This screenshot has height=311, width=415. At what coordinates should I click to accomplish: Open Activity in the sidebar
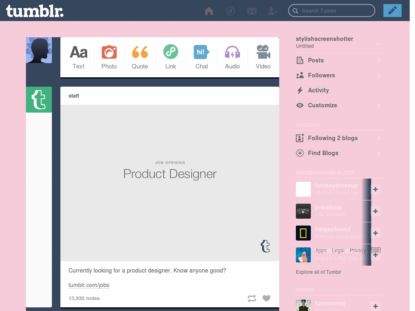coord(338,90)
